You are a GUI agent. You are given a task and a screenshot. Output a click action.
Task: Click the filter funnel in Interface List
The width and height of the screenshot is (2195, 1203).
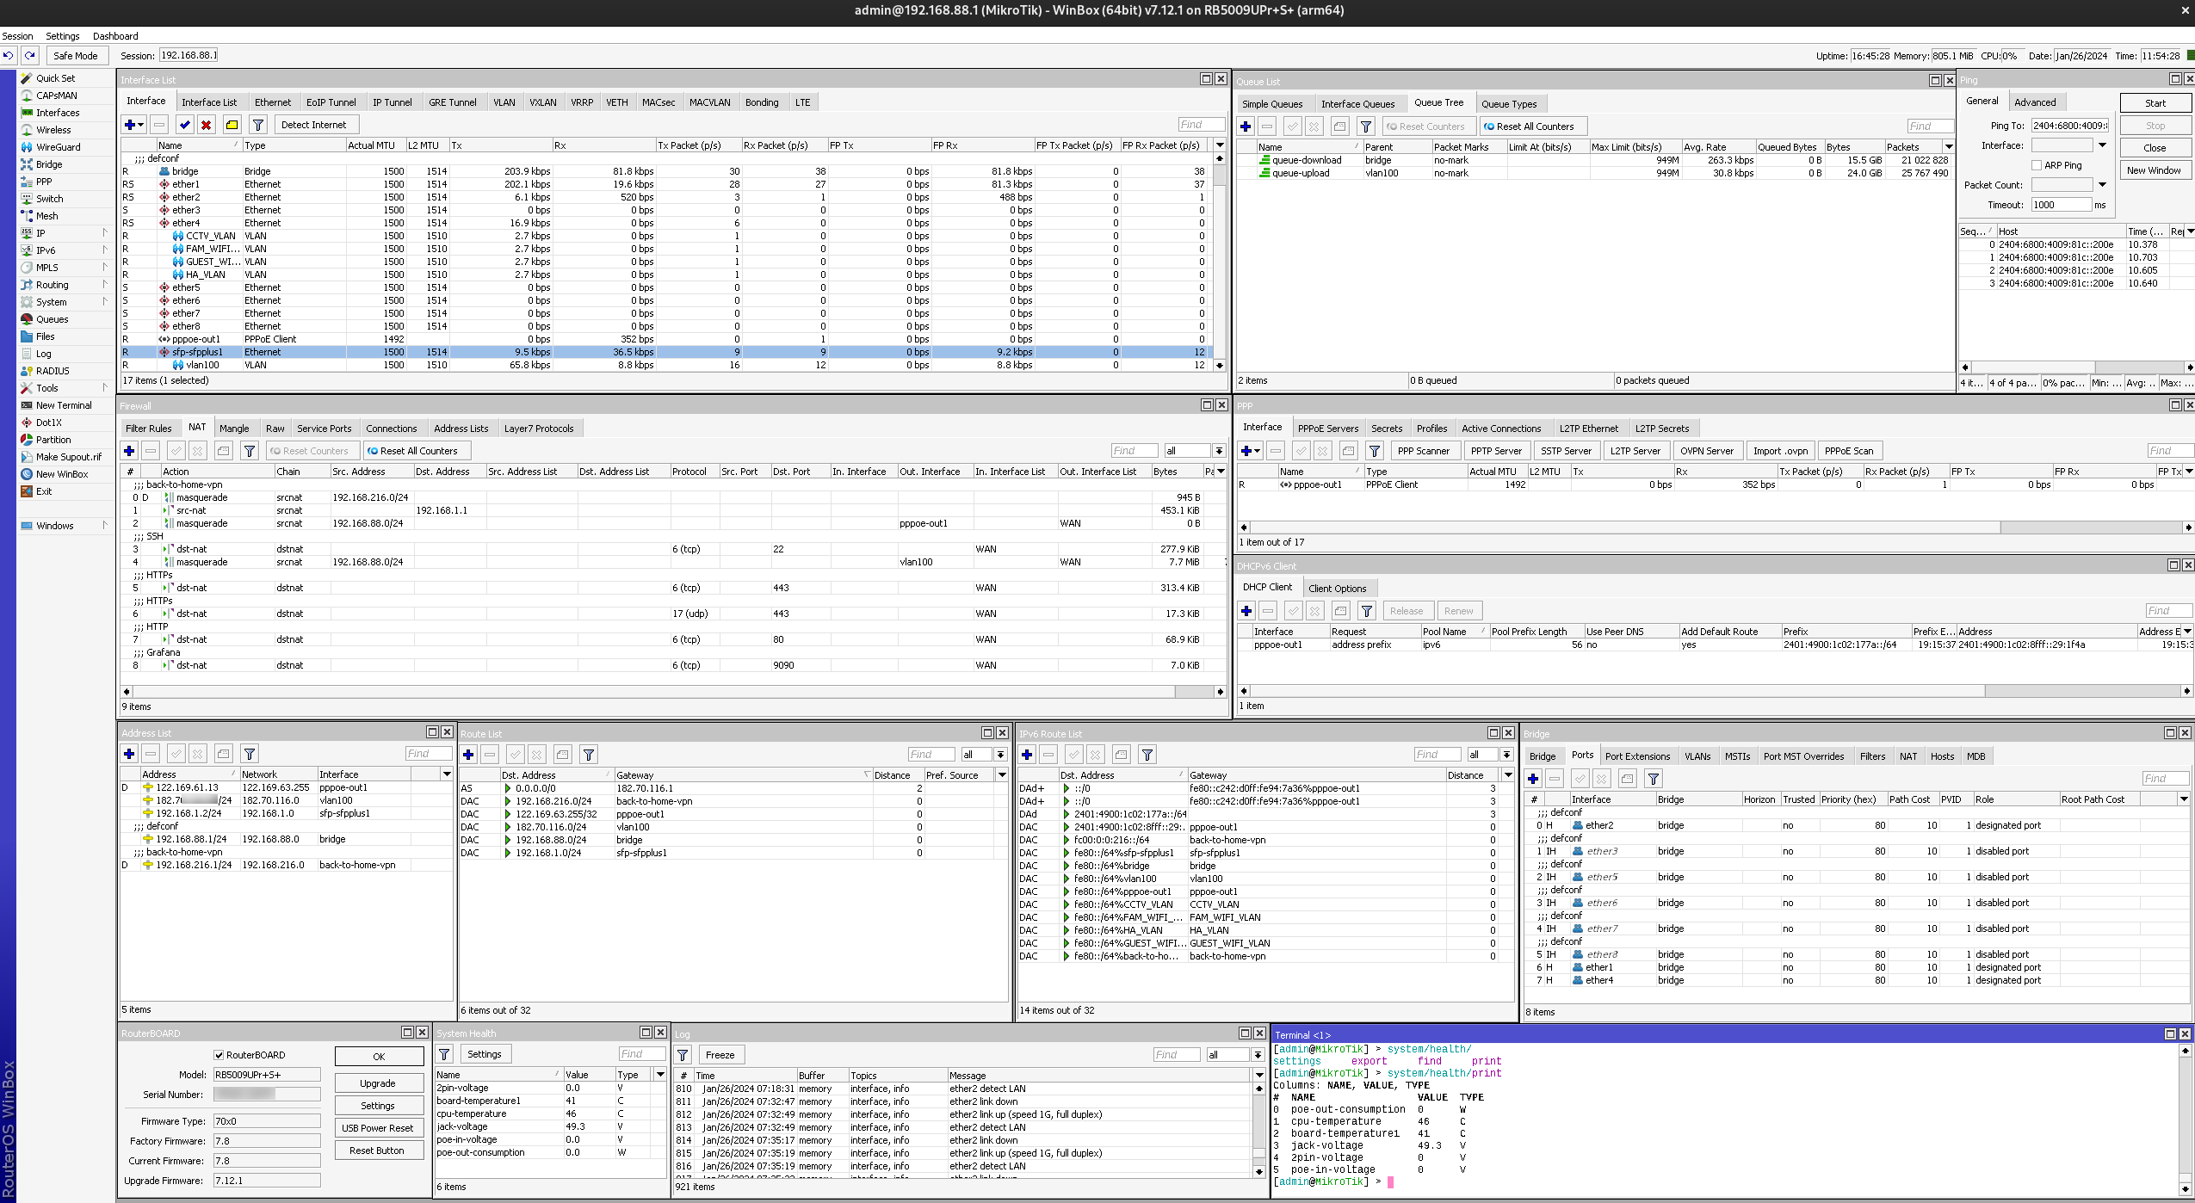pyautogui.click(x=258, y=125)
